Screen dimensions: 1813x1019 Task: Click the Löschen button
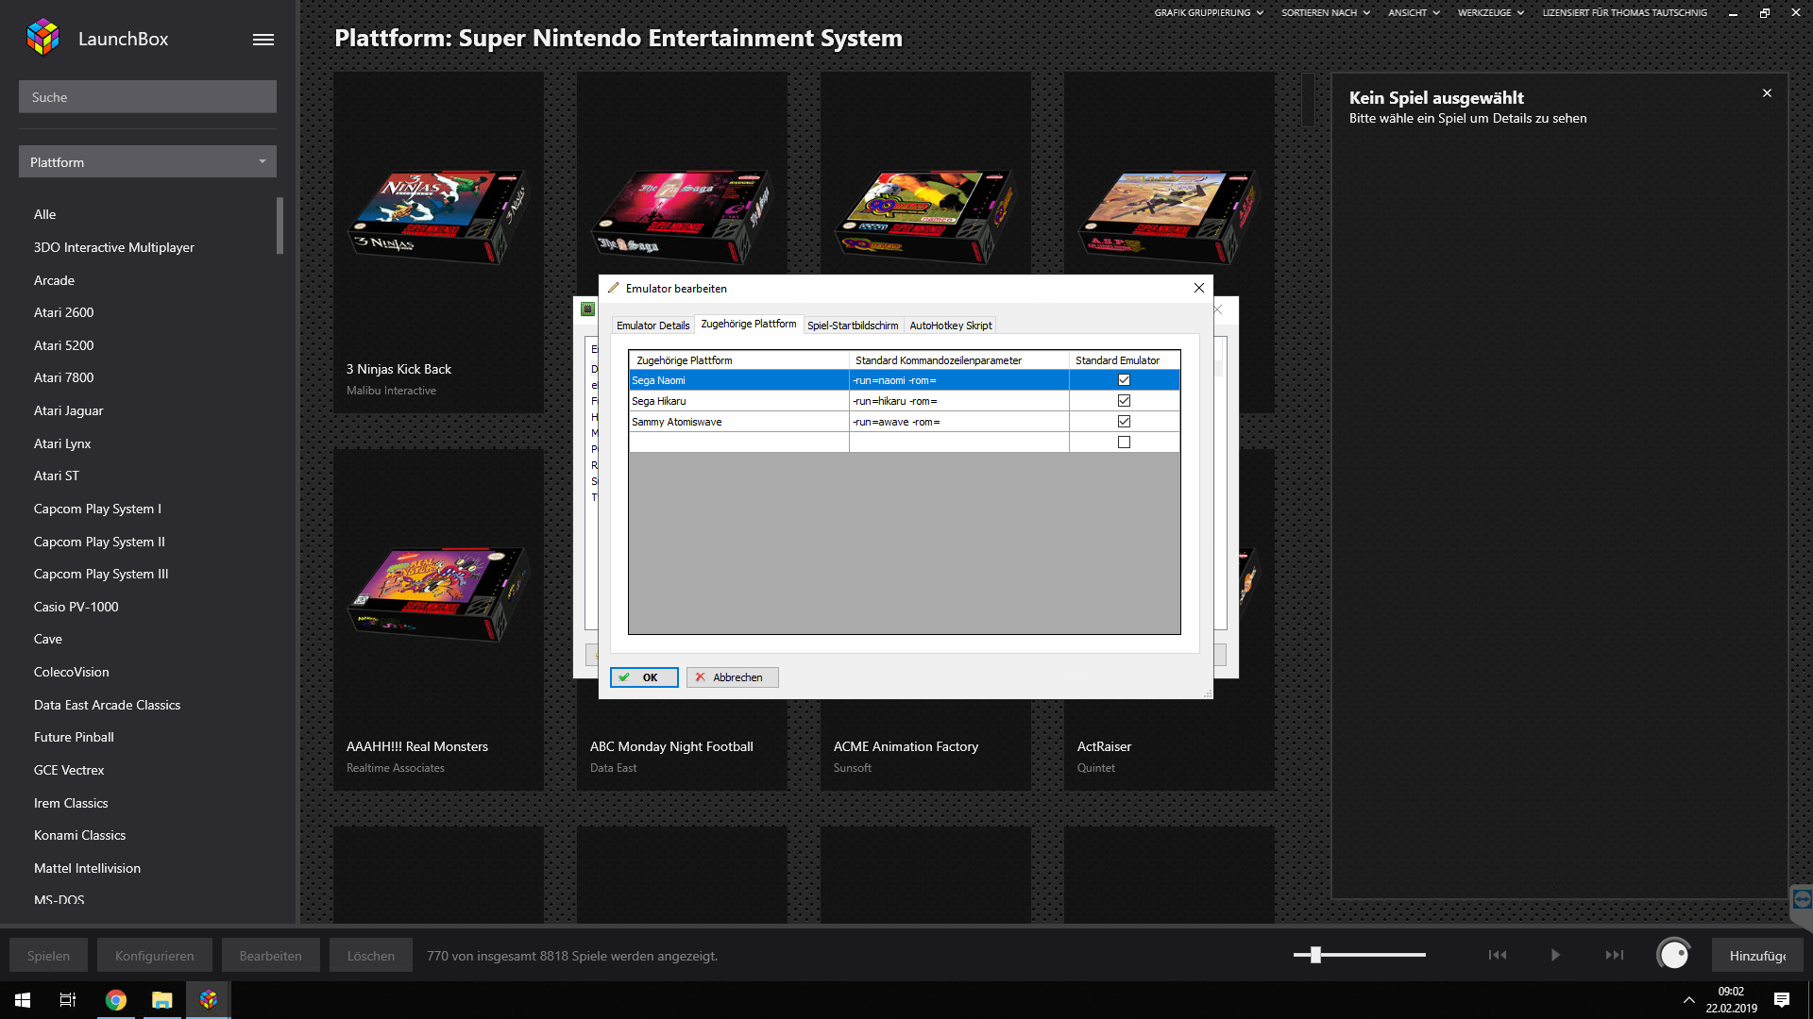pyautogui.click(x=371, y=956)
